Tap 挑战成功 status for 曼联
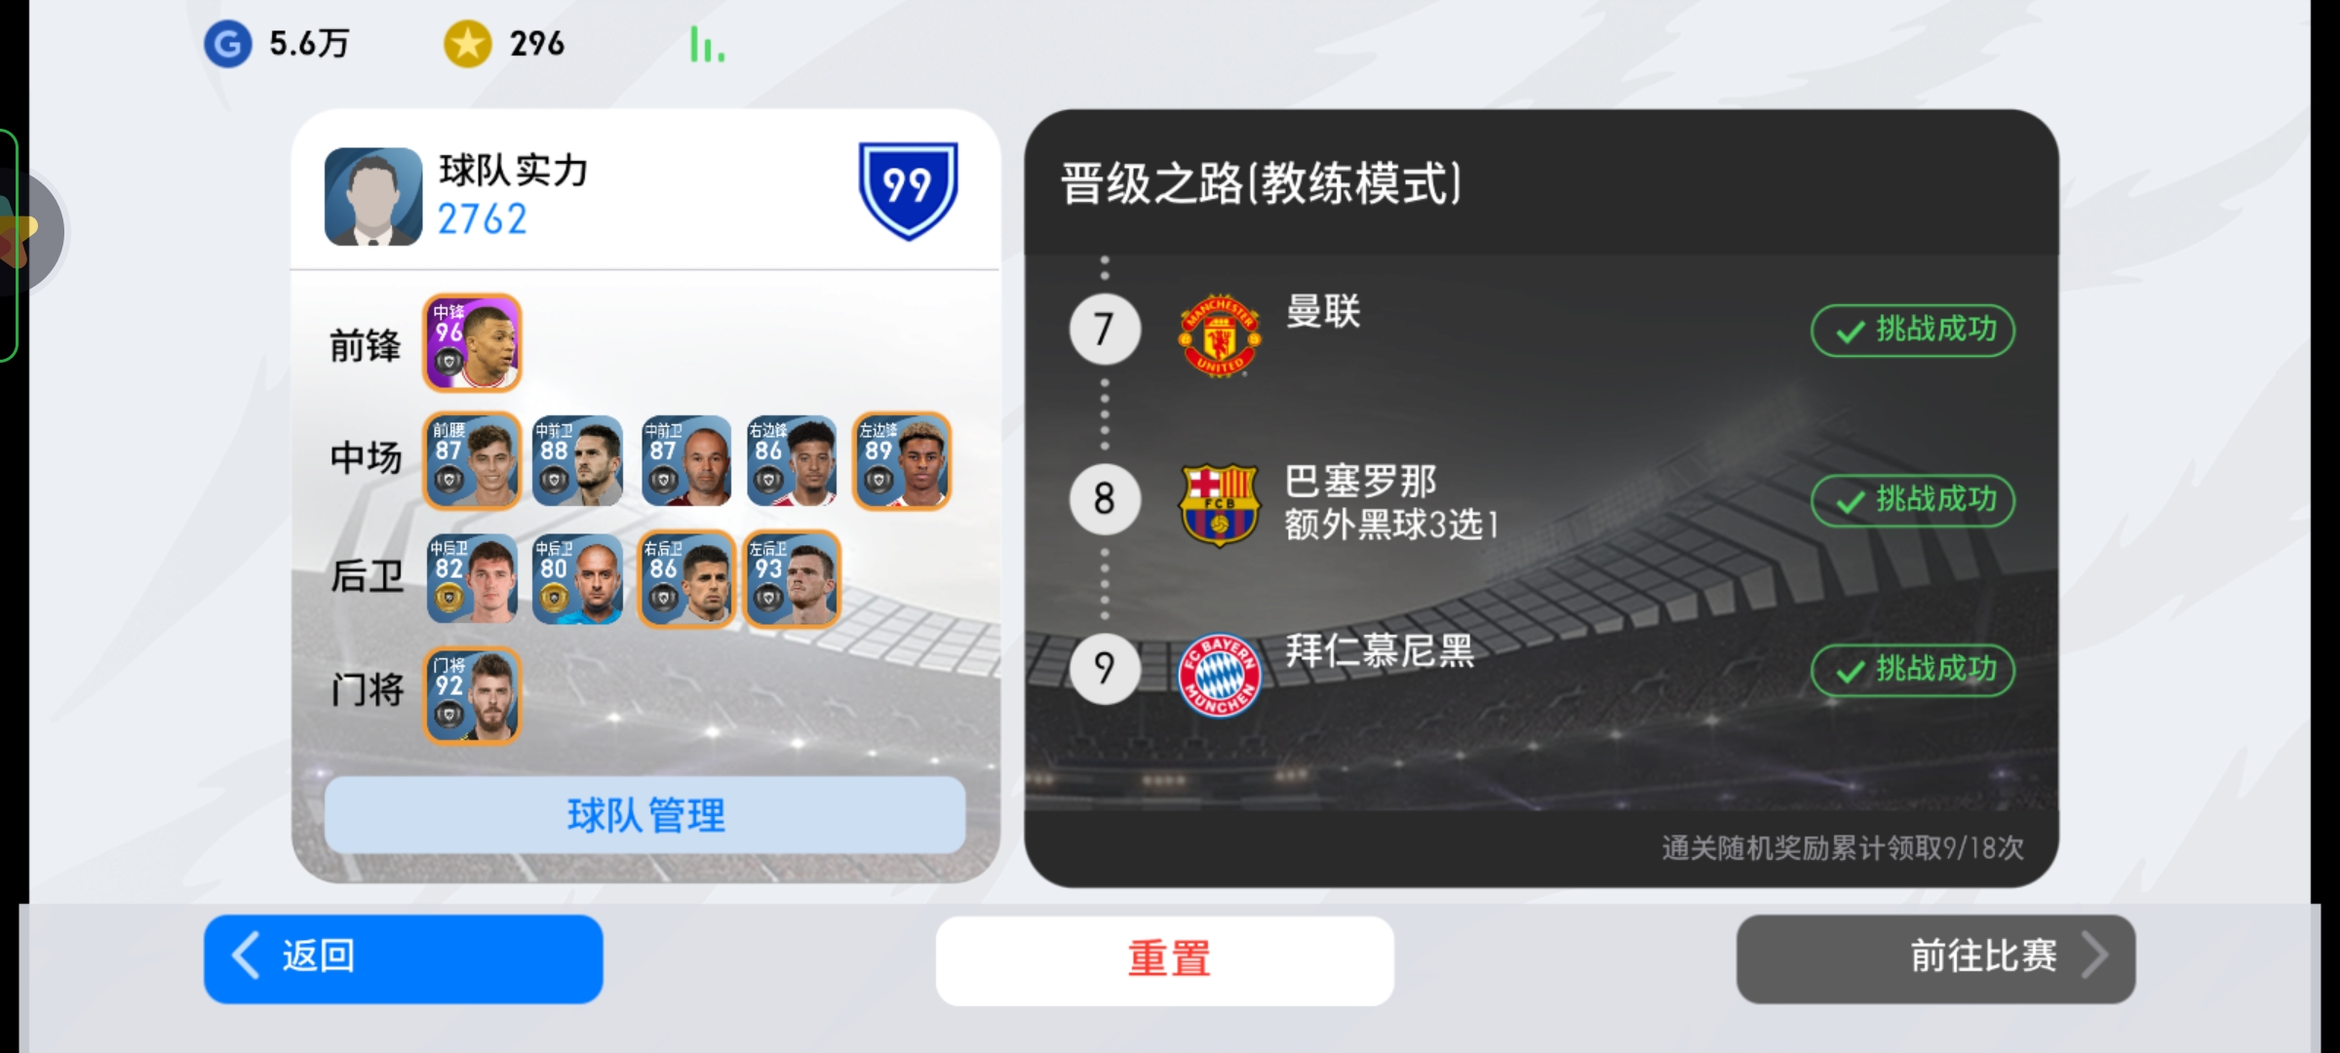 [1913, 331]
